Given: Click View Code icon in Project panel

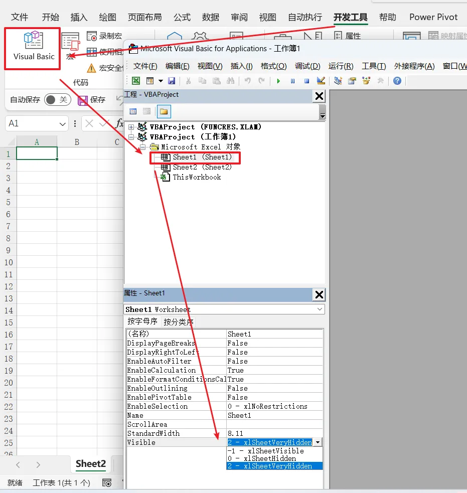Looking at the screenshot, I should [x=133, y=111].
